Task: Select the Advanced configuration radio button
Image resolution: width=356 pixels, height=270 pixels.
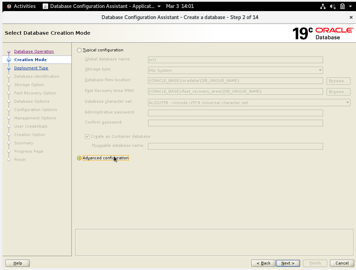Action: point(79,158)
